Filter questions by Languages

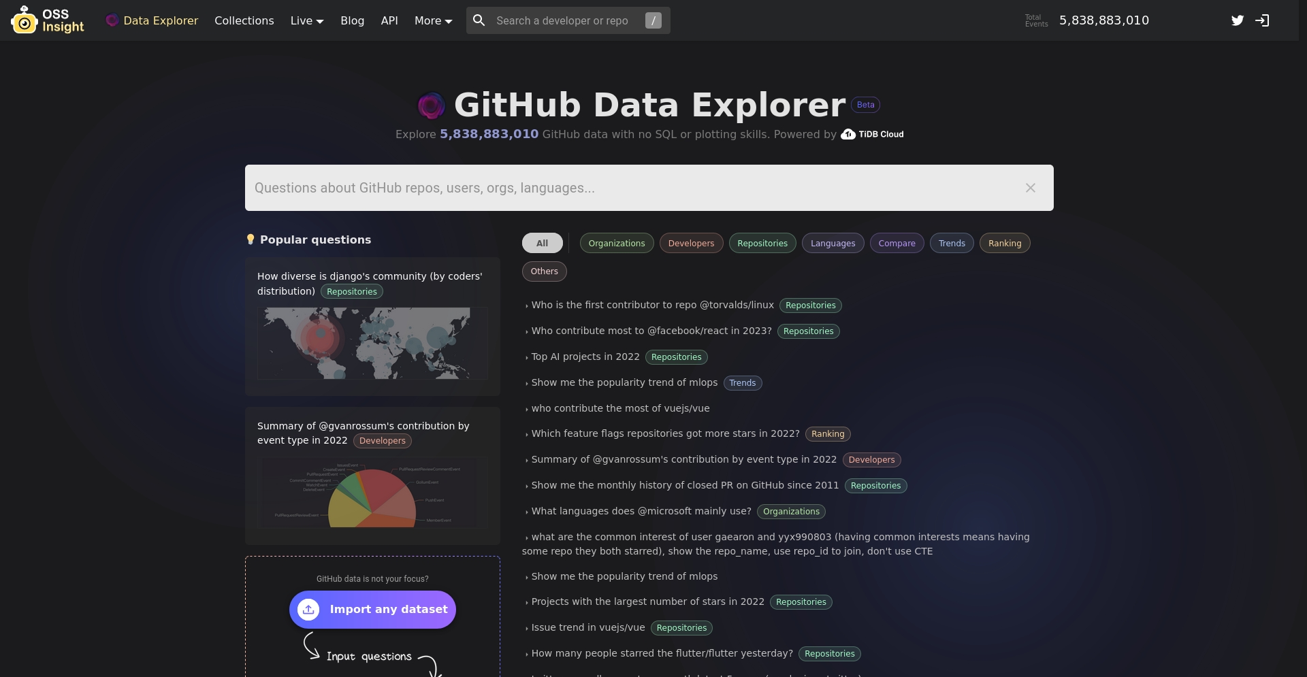click(x=833, y=243)
